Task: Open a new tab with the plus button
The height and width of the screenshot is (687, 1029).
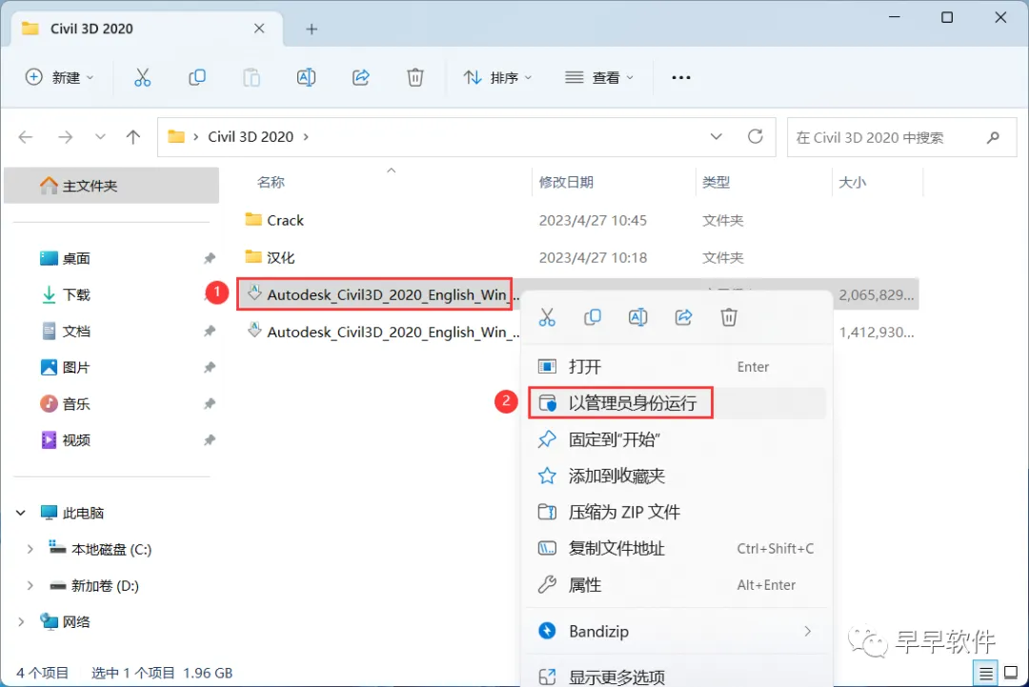Action: [312, 29]
